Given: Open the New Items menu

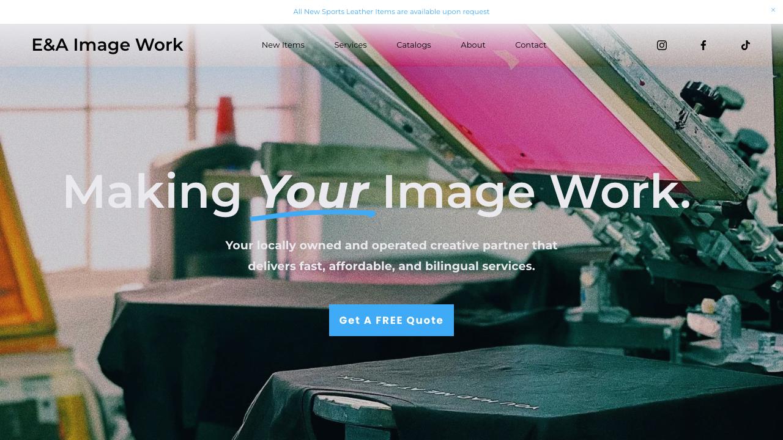Looking at the screenshot, I should (x=283, y=45).
